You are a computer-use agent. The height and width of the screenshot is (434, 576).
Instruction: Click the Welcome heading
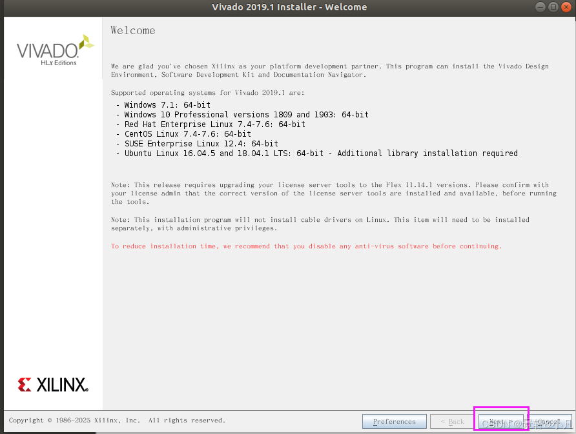pyautogui.click(x=133, y=30)
